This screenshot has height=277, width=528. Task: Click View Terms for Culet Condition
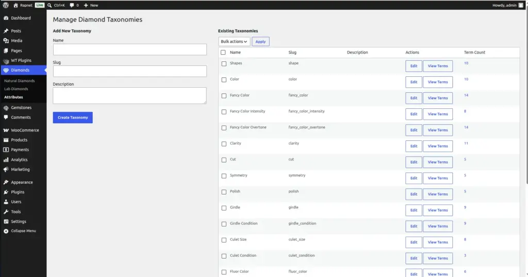tap(438, 258)
